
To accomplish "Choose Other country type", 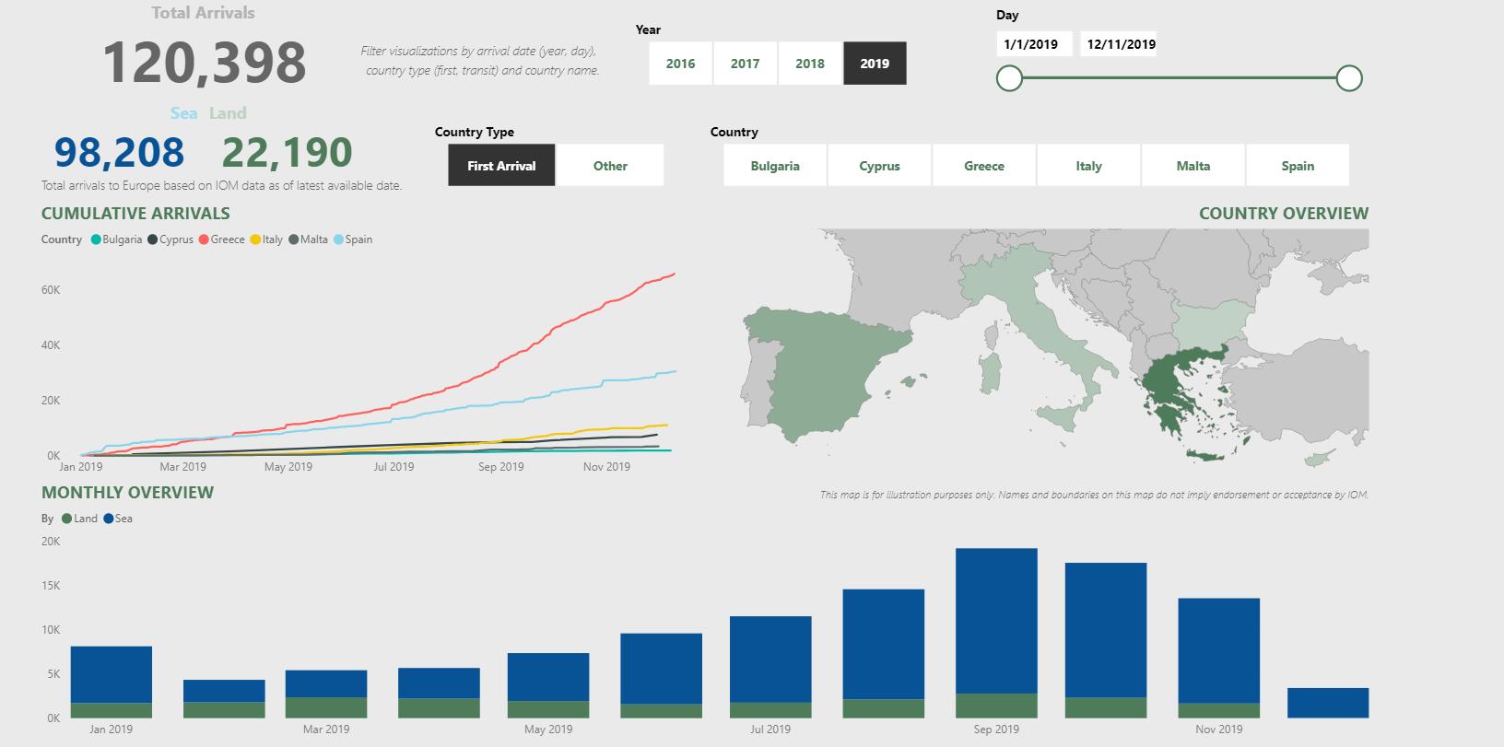I will (x=610, y=166).
